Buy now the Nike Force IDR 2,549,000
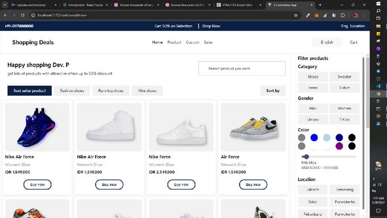 (181, 184)
